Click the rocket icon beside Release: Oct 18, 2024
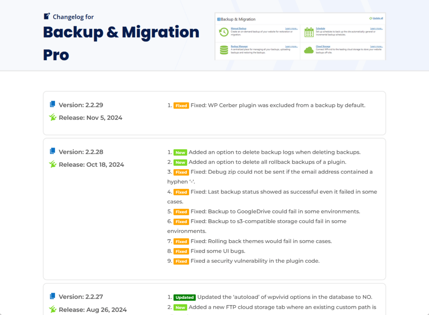This screenshot has width=429, height=315. tap(52, 164)
